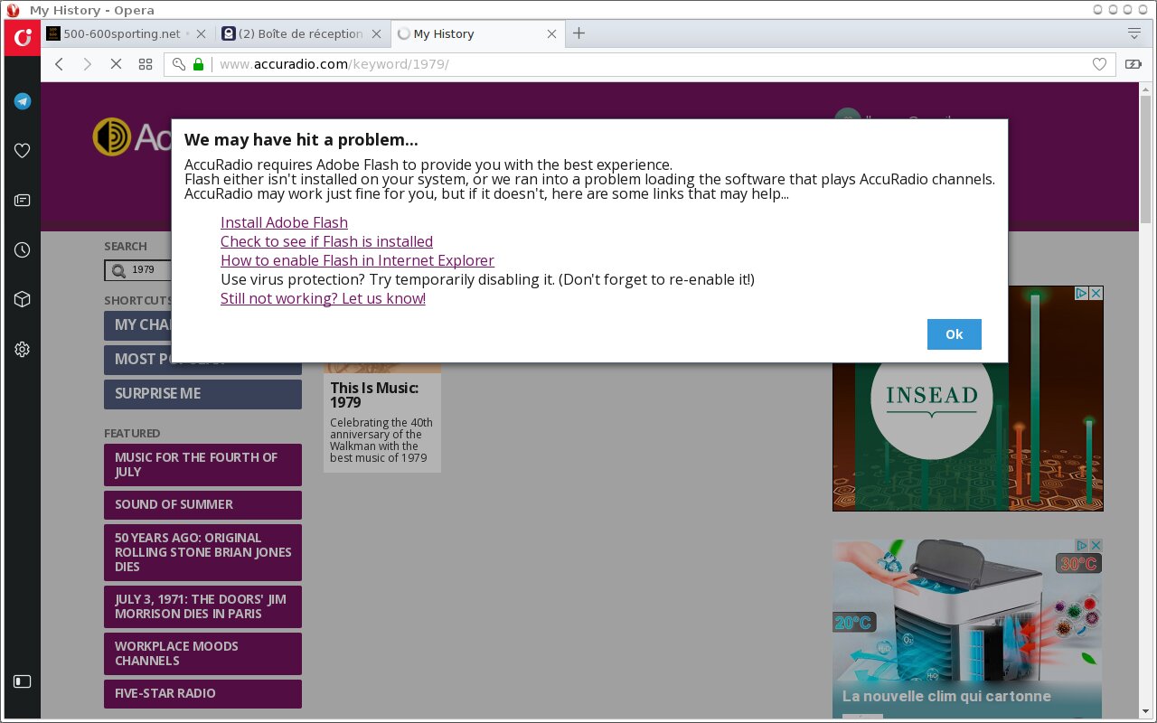The height and width of the screenshot is (723, 1157).
Task: Click the search magnifier icon in address bar
Action: click(179, 64)
